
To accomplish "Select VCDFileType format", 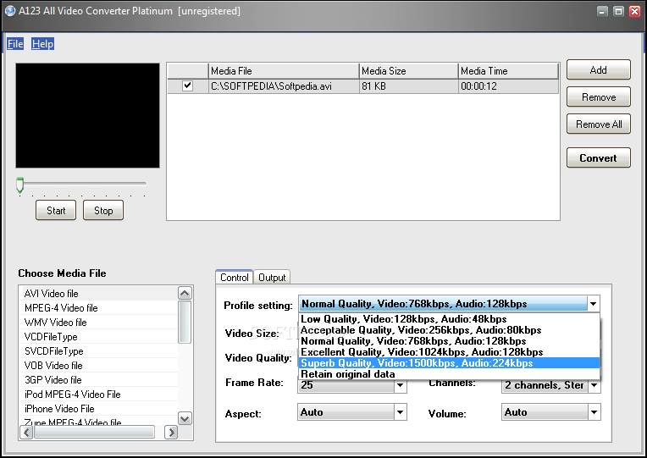I will click(x=98, y=337).
